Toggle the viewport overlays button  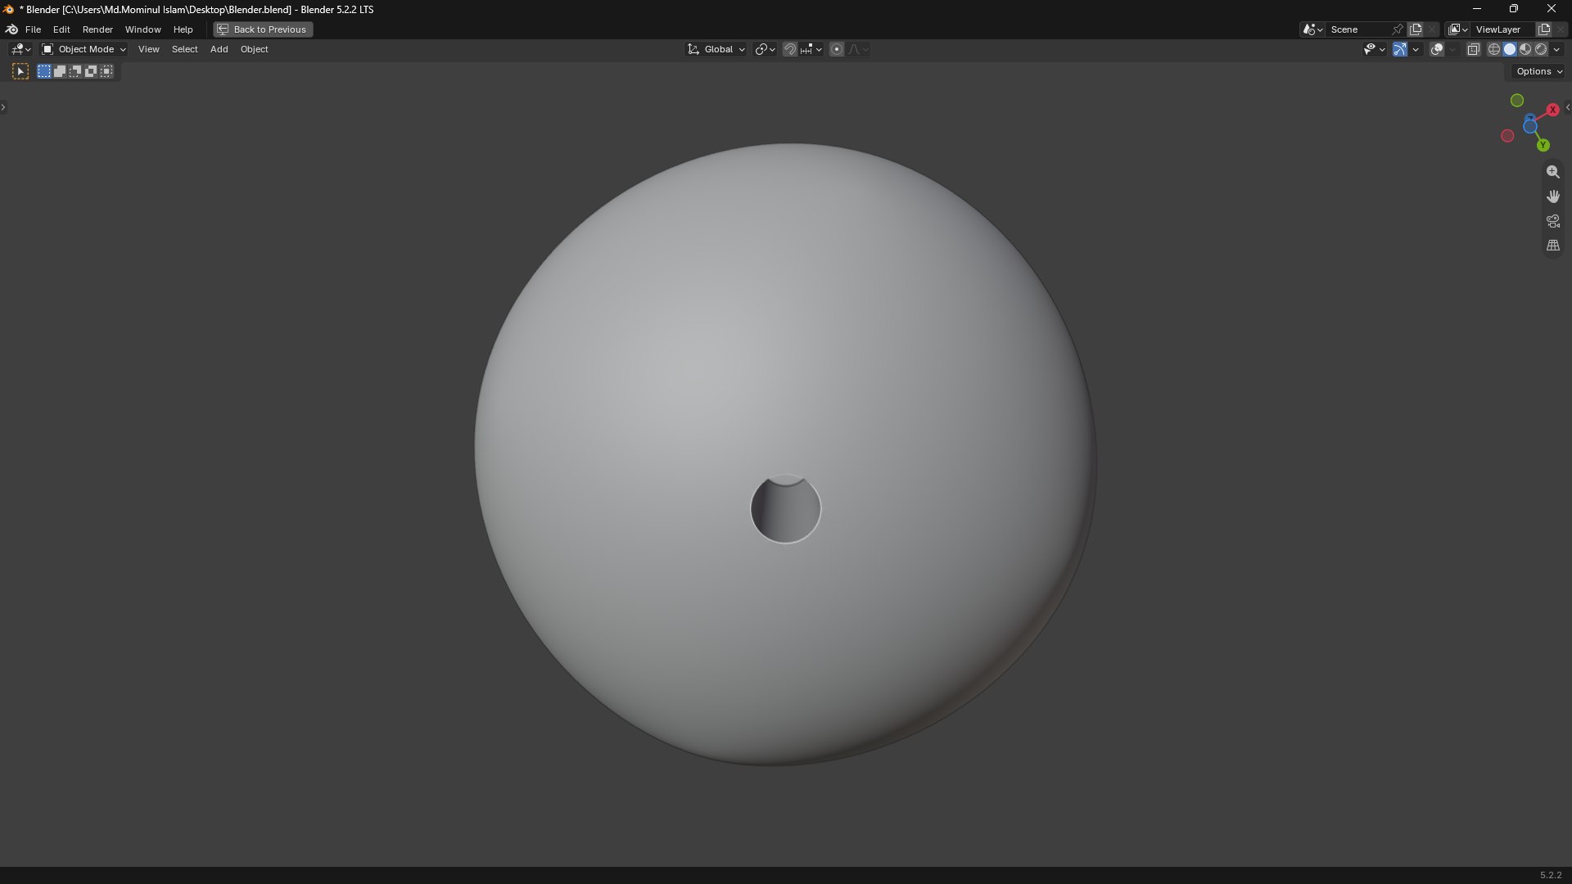click(x=1437, y=49)
